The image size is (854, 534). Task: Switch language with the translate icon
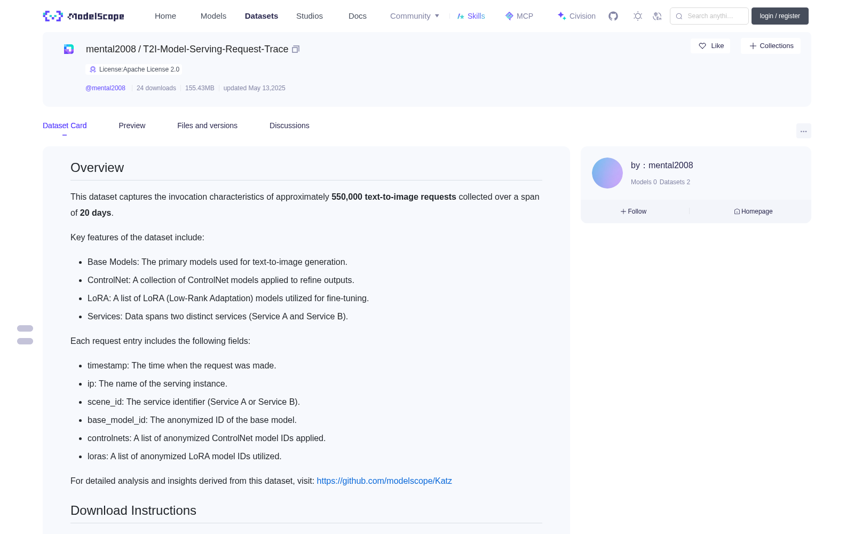click(x=657, y=16)
